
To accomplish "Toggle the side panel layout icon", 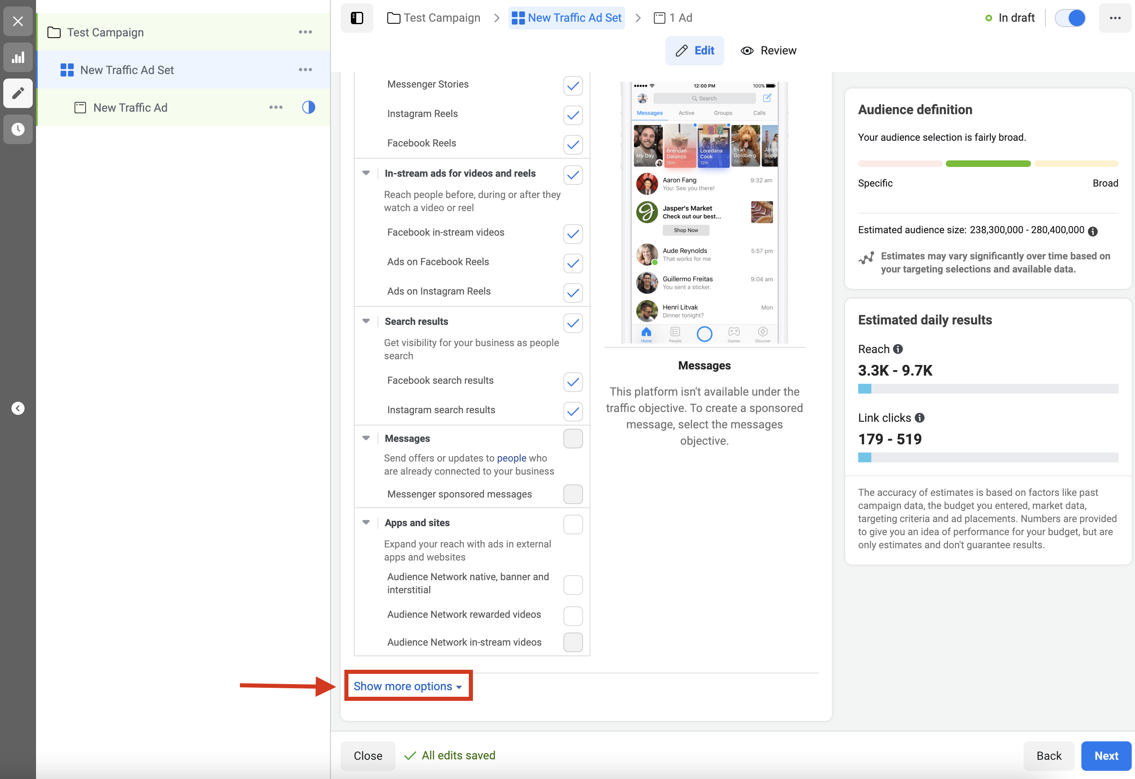I will coord(357,18).
